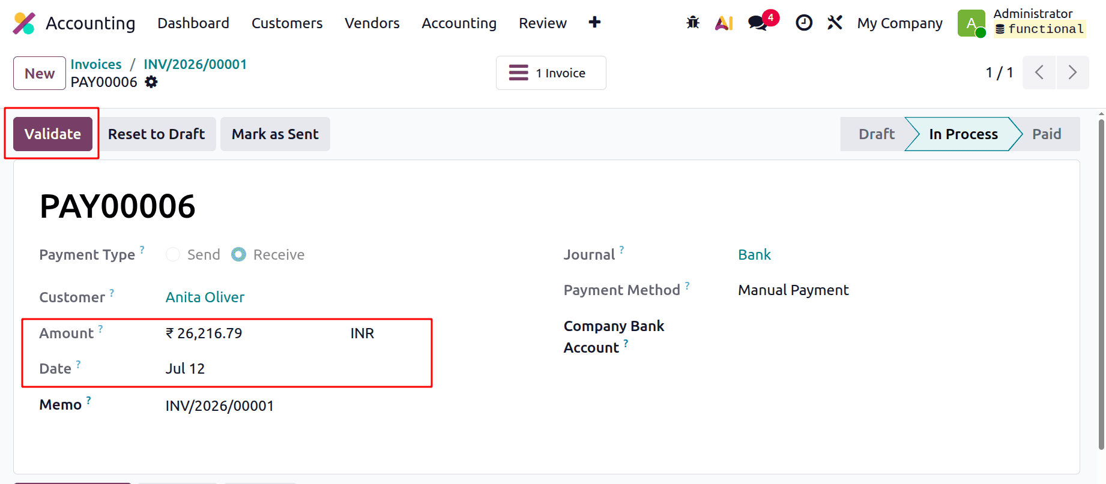Open the Dashboard menu
Screen dimensions: 1106x484
[x=193, y=23]
